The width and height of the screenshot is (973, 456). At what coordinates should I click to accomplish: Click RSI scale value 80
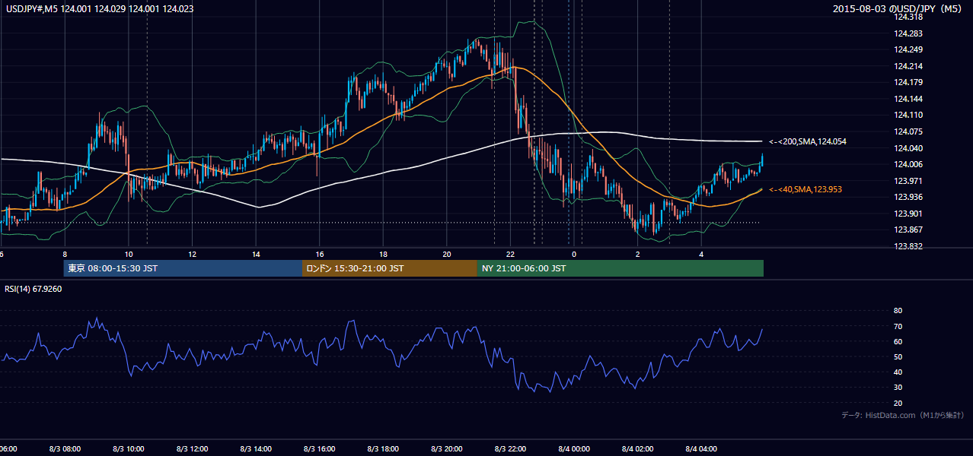[x=898, y=311]
